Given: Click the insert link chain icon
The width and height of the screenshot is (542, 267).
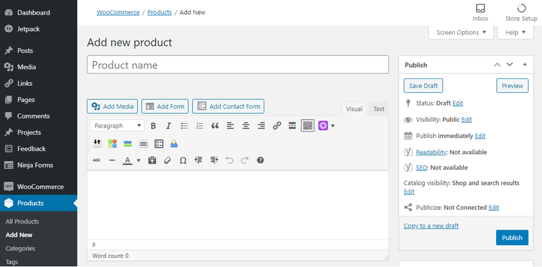Looking at the screenshot, I should (x=277, y=126).
